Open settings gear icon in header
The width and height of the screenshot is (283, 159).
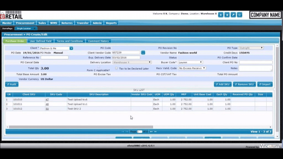(227, 15)
